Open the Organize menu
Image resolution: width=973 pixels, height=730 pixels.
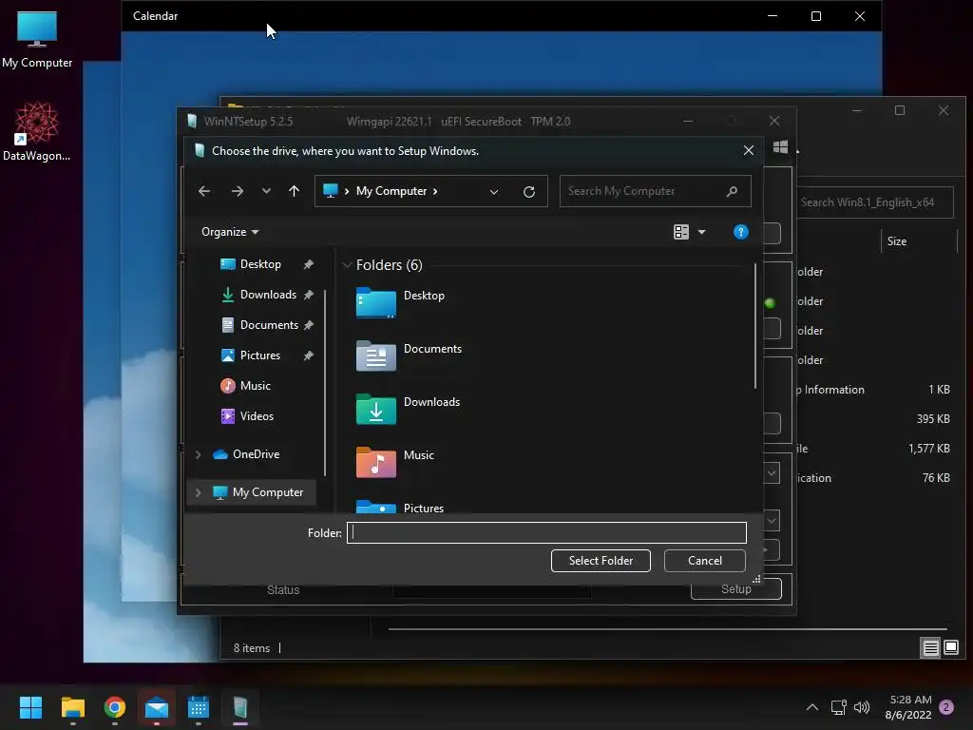tap(230, 232)
